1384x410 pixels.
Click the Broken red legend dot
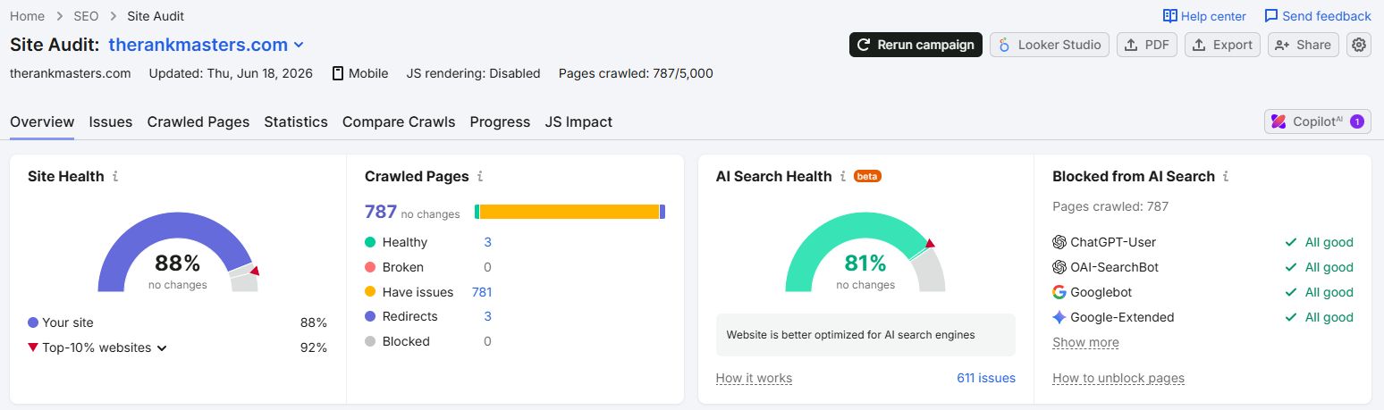(370, 267)
